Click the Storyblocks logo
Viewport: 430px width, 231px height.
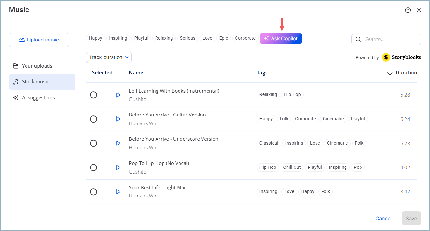[402, 57]
